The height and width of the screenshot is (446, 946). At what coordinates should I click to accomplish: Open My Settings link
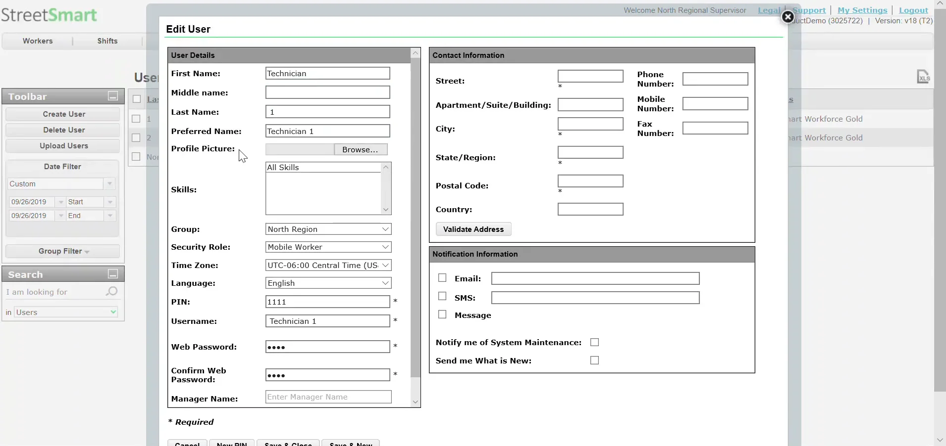(x=862, y=10)
